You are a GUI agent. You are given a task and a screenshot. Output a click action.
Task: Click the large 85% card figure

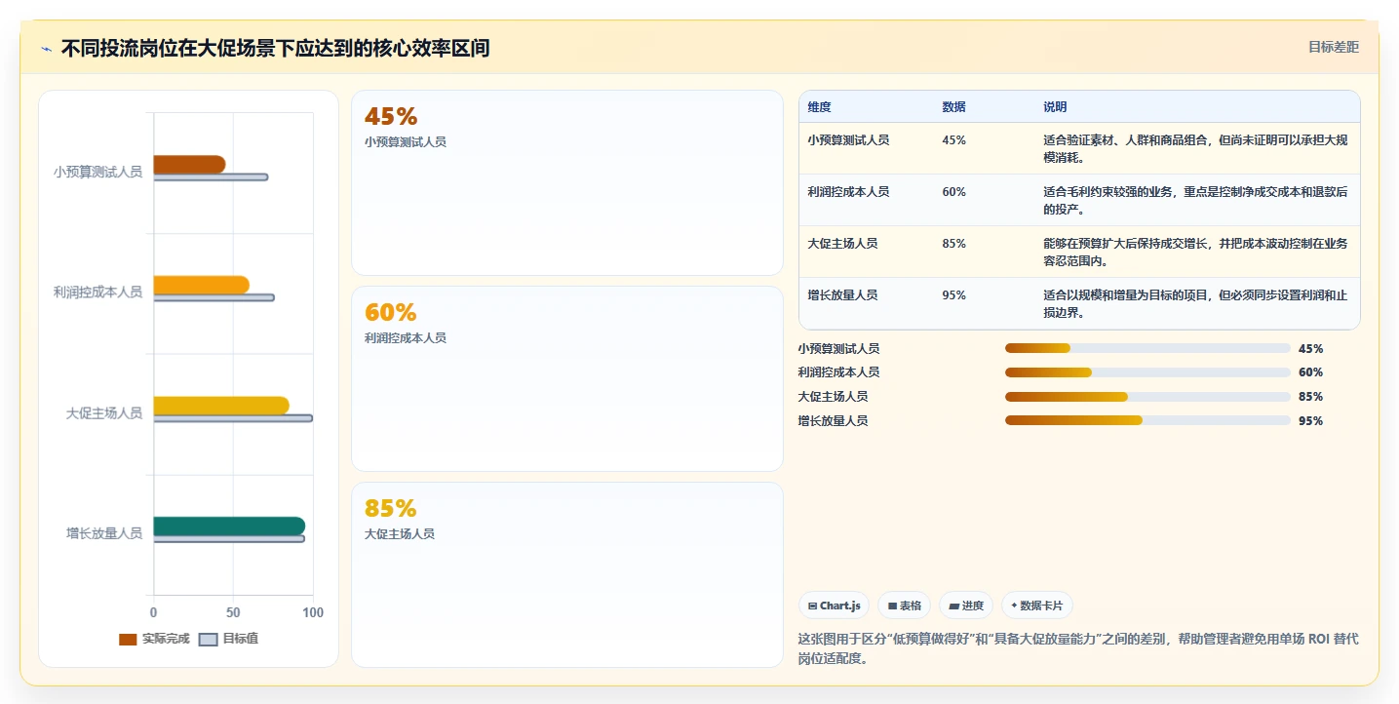391,509
